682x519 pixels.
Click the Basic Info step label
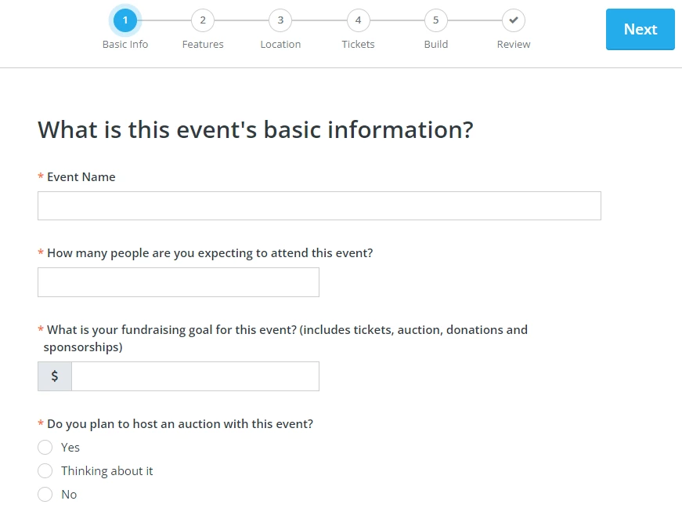pos(124,44)
